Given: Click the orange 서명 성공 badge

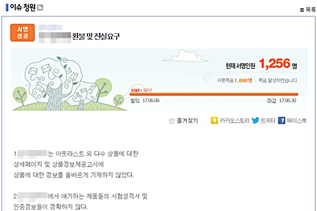Looking at the screenshot, I should (x=22, y=32).
